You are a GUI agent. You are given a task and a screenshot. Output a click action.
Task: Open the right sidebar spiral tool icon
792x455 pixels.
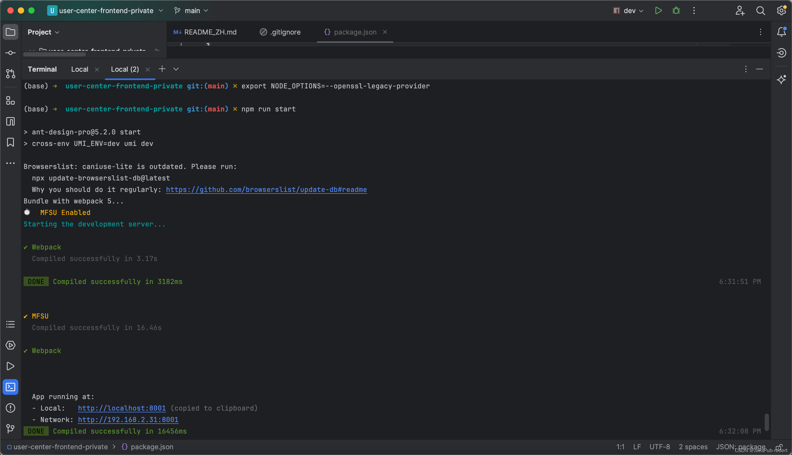click(781, 53)
